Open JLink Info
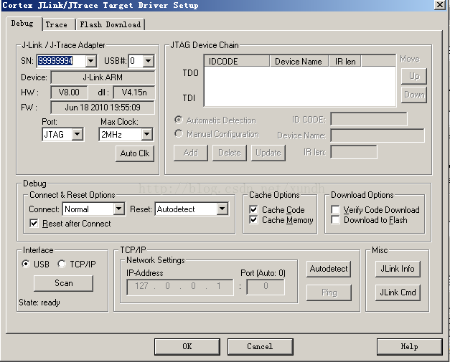This screenshot has width=450, height=362. point(398,269)
